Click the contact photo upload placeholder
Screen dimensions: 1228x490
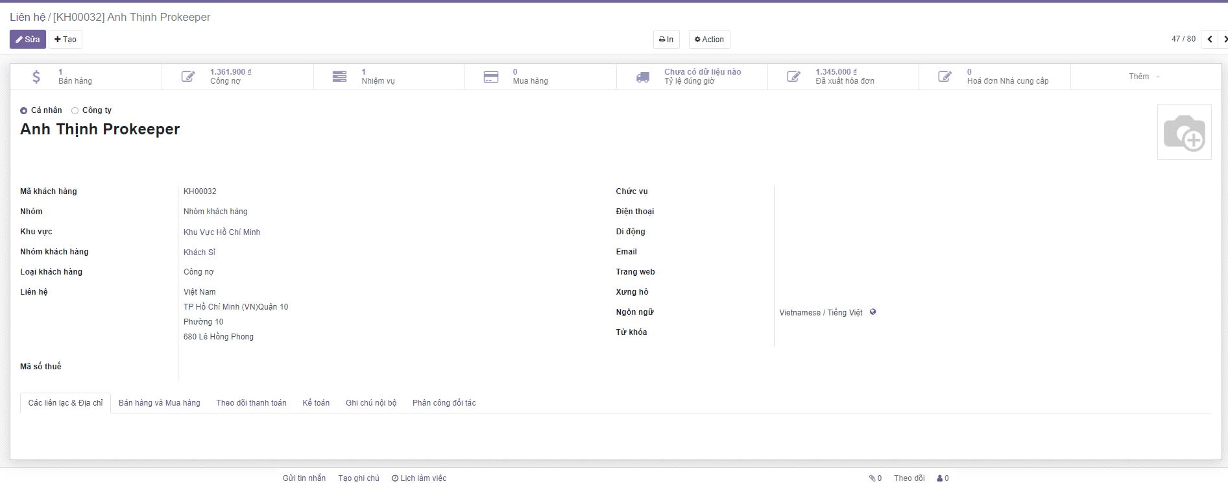pyautogui.click(x=1184, y=132)
